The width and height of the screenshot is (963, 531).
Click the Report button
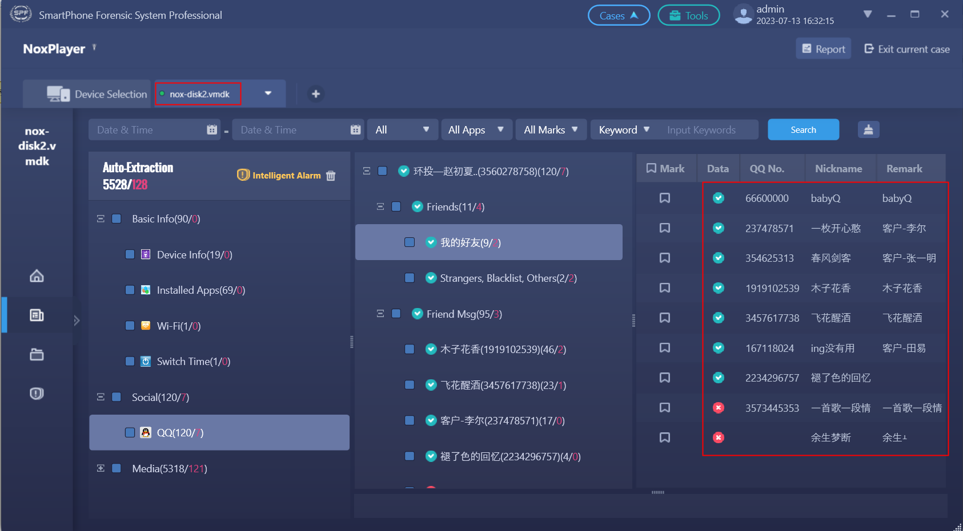(x=824, y=48)
